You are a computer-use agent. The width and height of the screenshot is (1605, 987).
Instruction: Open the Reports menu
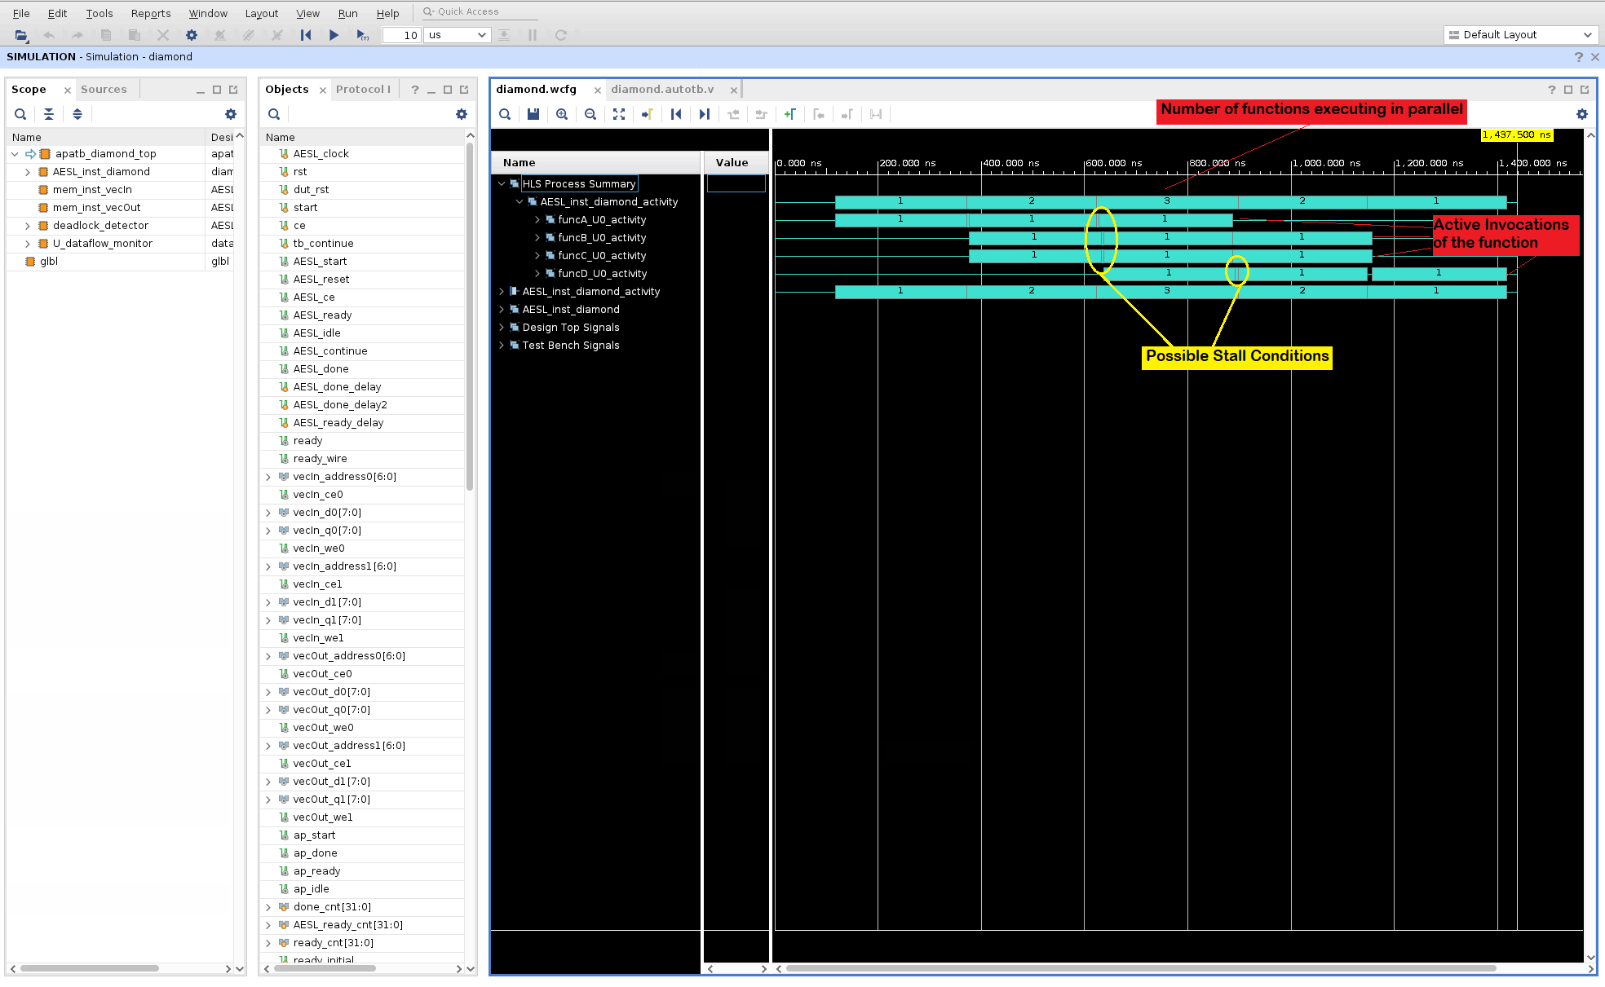[151, 13]
